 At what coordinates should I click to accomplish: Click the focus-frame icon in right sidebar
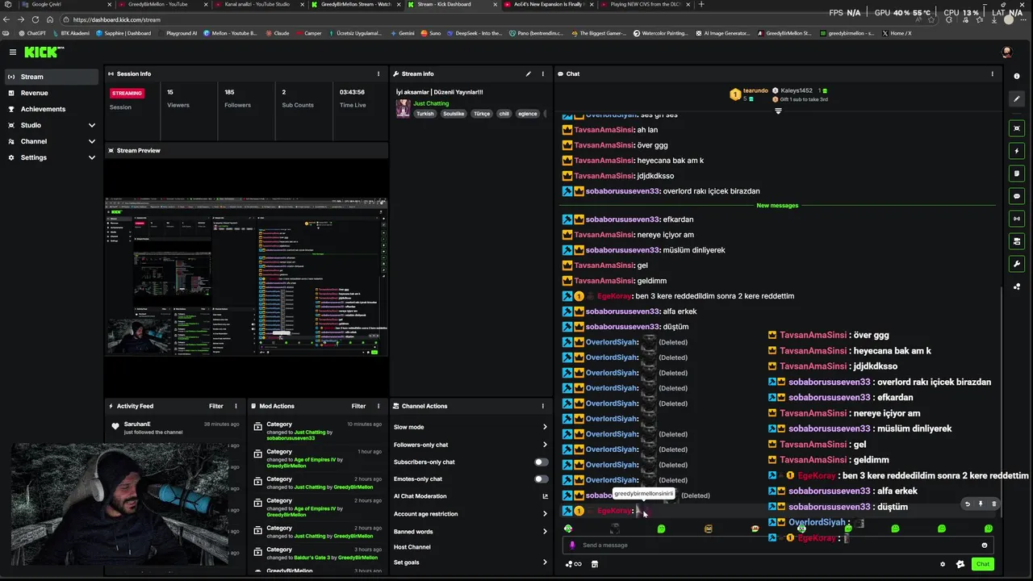coord(1017,128)
